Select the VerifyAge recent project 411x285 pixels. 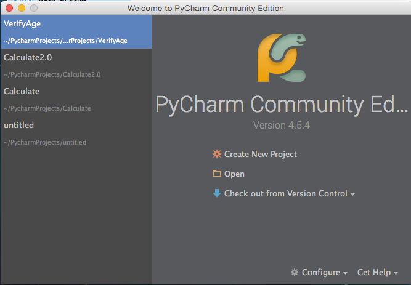tap(76, 31)
